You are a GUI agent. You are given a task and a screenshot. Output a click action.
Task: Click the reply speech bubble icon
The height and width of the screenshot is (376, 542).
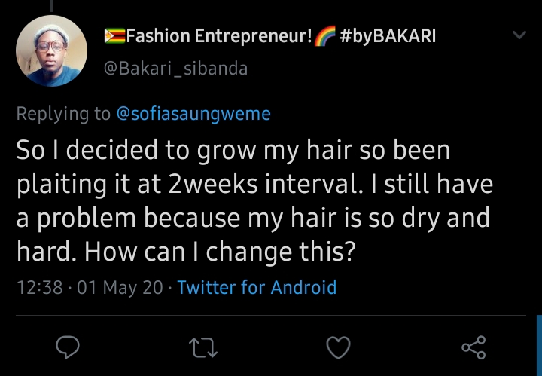coord(69,347)
